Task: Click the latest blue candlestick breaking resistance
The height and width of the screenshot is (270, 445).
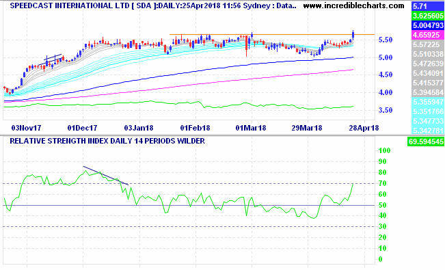Action: pos(353,35)
